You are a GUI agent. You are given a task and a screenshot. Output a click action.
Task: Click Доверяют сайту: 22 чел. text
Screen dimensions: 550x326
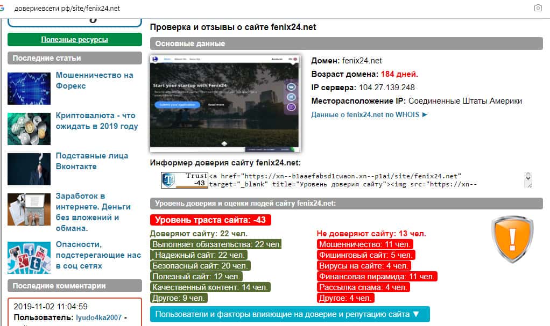(x=199, y=234)
